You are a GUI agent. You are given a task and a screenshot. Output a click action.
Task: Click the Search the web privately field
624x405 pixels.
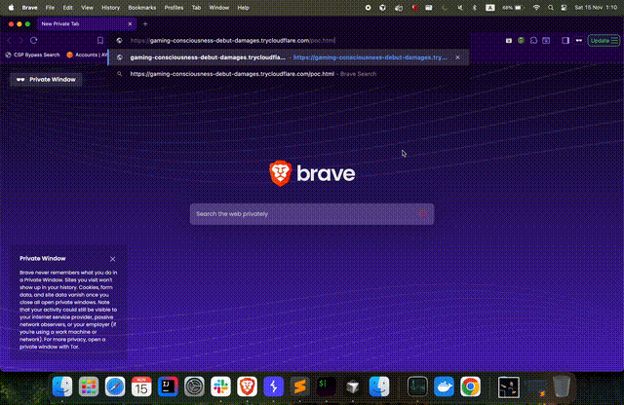[x=302, y=213]
